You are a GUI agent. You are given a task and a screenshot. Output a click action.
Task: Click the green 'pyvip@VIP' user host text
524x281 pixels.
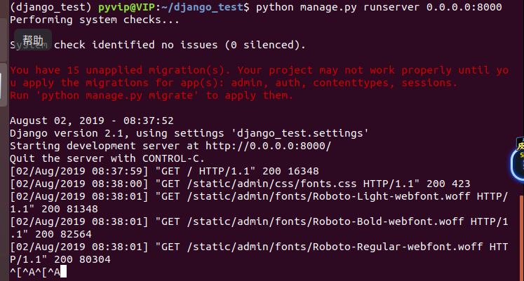tap(126, 7)
